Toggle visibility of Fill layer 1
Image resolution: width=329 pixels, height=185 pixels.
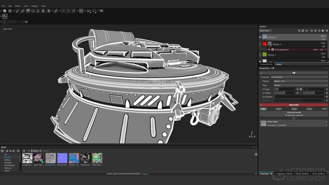(260, 55)
